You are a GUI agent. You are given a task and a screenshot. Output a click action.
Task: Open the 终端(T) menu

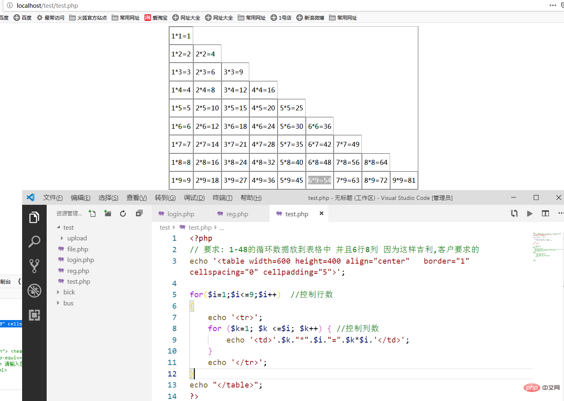(x=223, y=198)
